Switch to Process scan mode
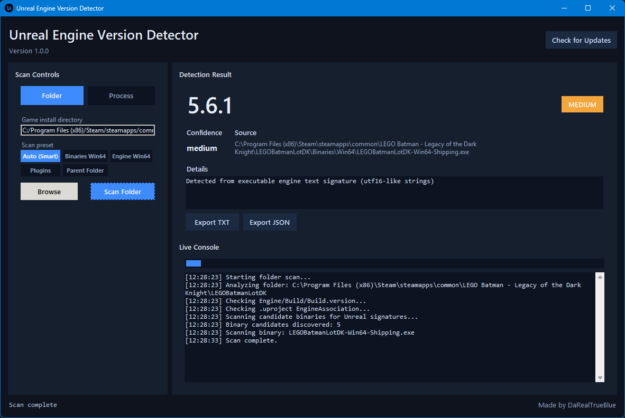The height and width of the screenshot is (418, 625). tap(121, 96)
